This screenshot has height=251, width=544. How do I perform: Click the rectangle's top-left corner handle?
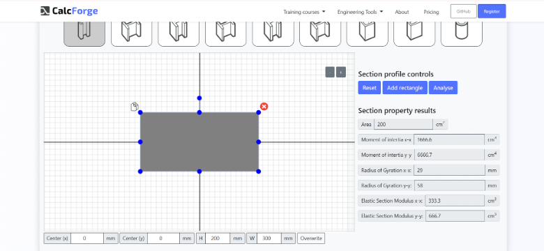[x=140, y=112]
